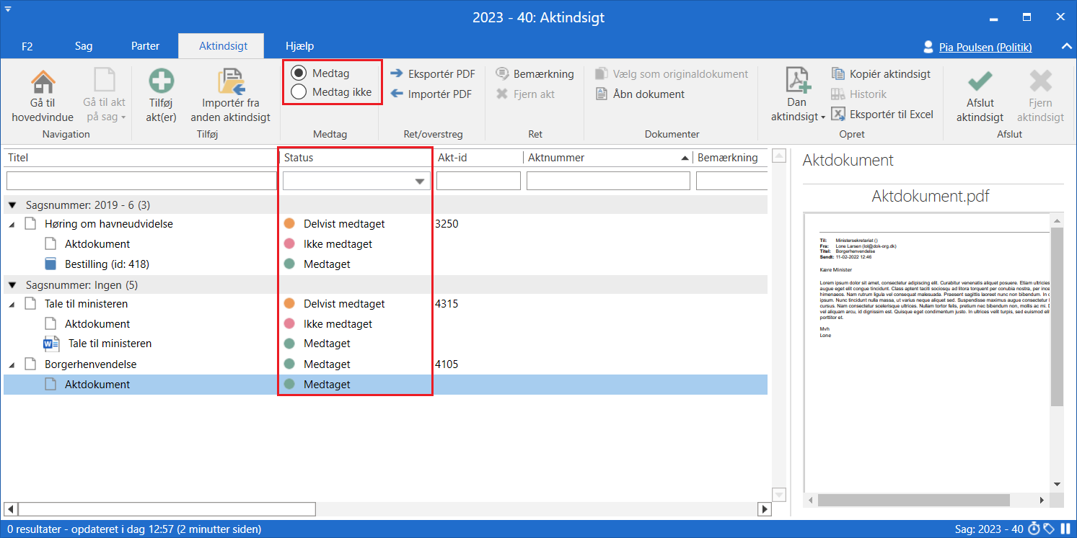Click the Akt-id value 4105
This screenshot has height=538, width=1077.
click(447, 364)
